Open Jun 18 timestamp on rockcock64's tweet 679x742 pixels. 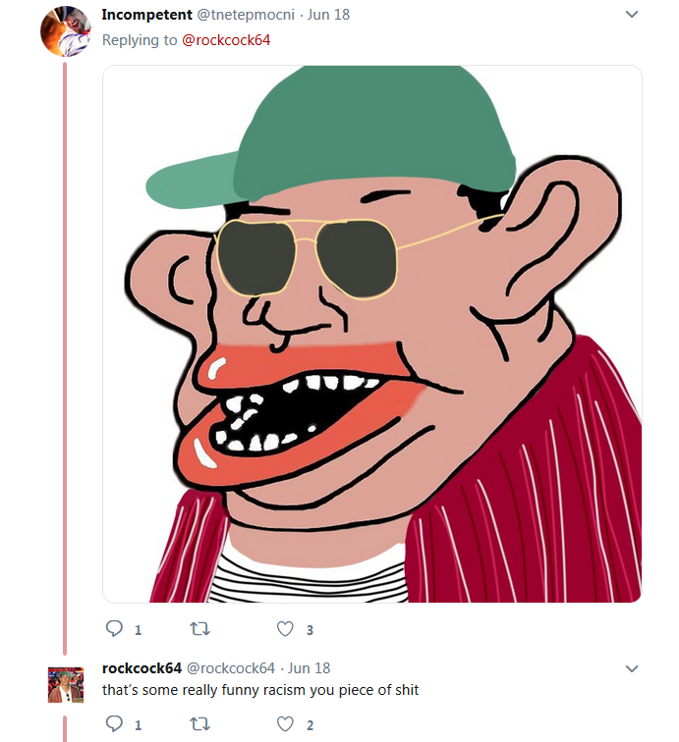pyautogui.click(x=309, y=668)
